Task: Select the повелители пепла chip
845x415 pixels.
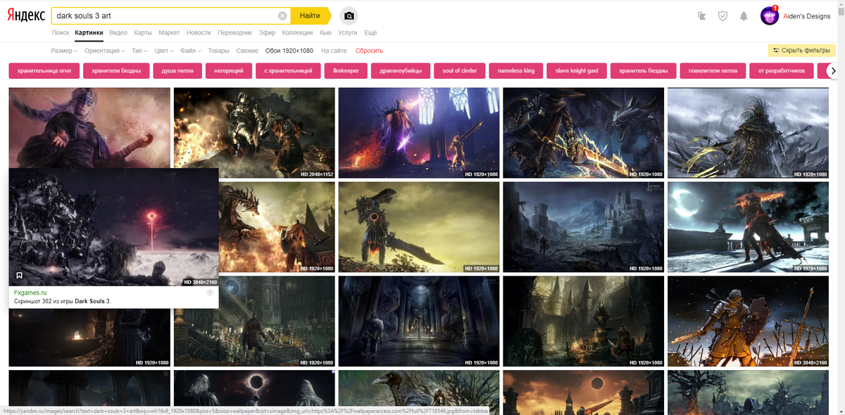Action: pyautogui.click(x=713, y=70)
